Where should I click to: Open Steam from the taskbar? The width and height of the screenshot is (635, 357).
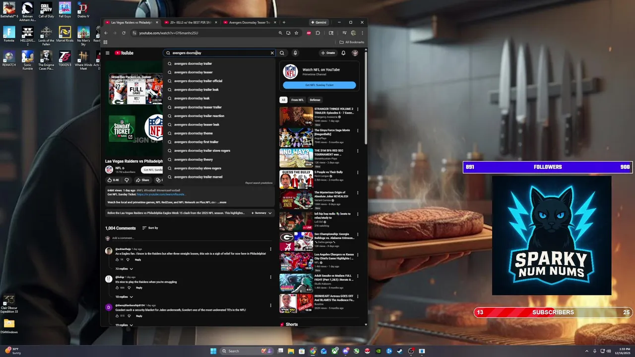click(400, 351)
